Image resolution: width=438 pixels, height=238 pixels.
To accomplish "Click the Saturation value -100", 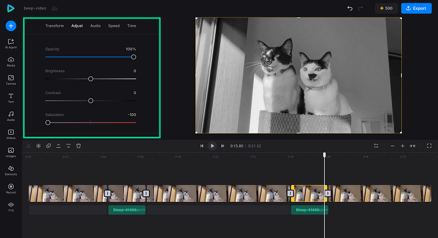I will pos(132,115).
